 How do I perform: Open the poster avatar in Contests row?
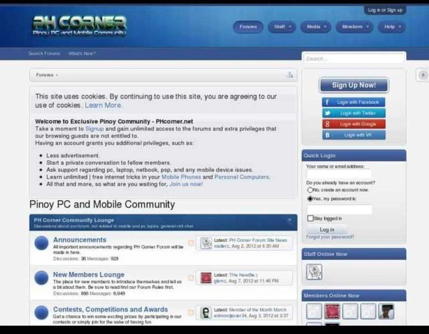coord(206,313)
